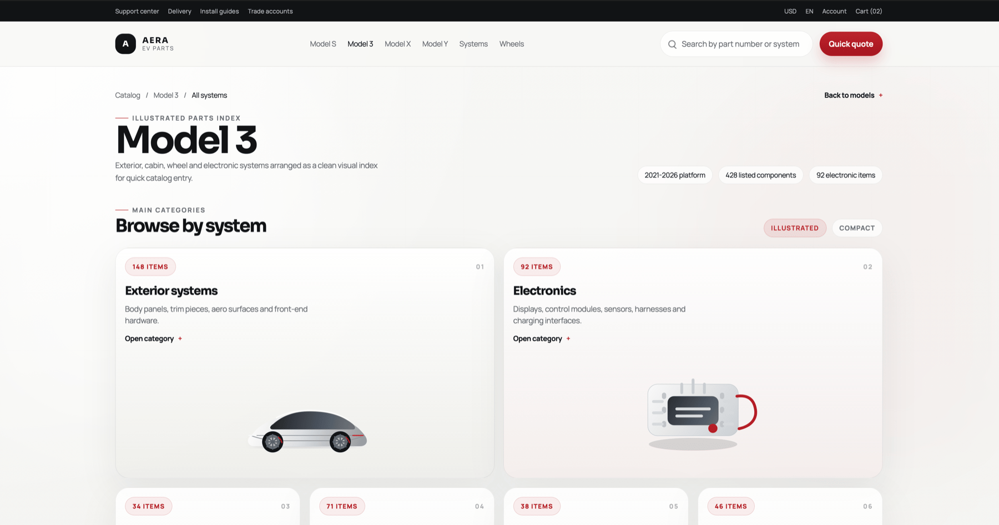Image resolution: width=999 pixels, height=525 pixels.
Task: Open Support center link
Action: coord(137,11)
